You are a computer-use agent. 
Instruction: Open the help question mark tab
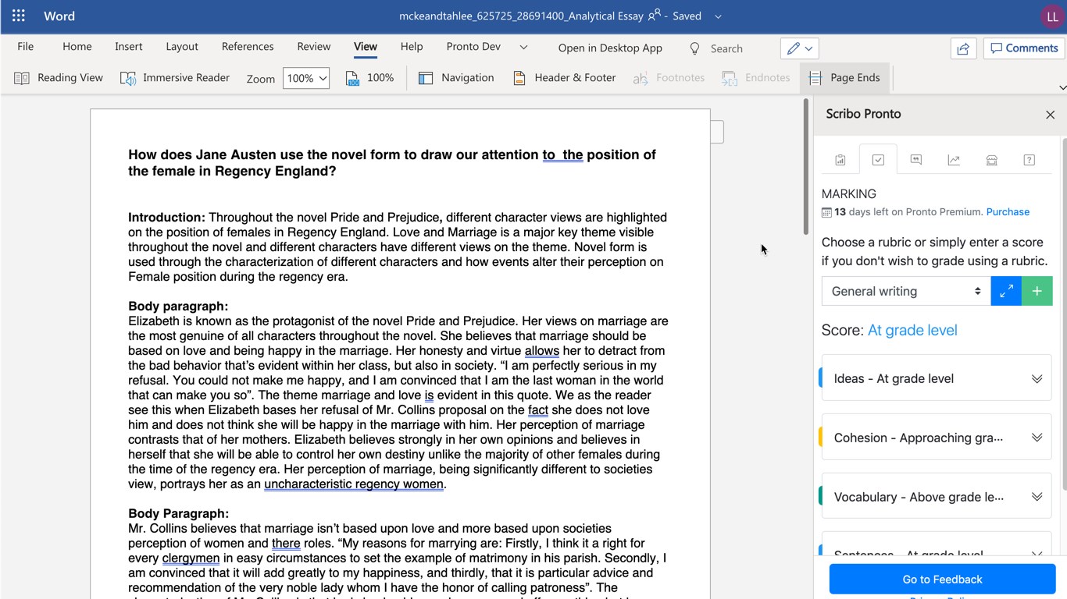(1029, 160)
